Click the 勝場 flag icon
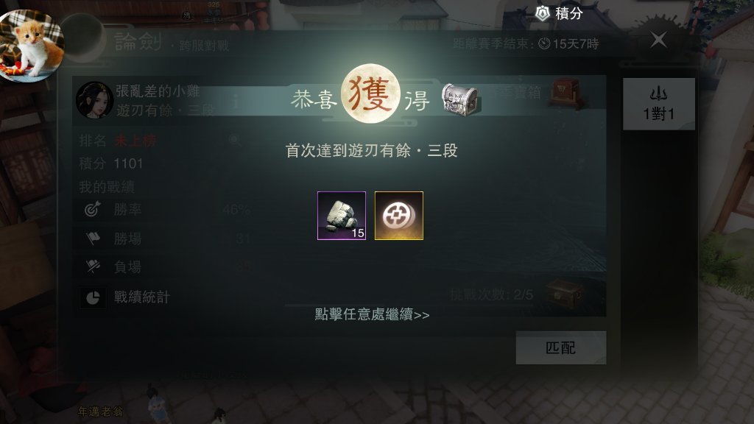 tap(93, 238)
